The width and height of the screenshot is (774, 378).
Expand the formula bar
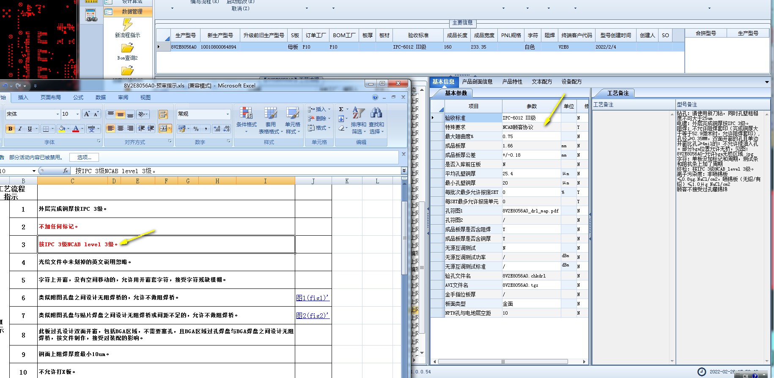pos(404,171)
